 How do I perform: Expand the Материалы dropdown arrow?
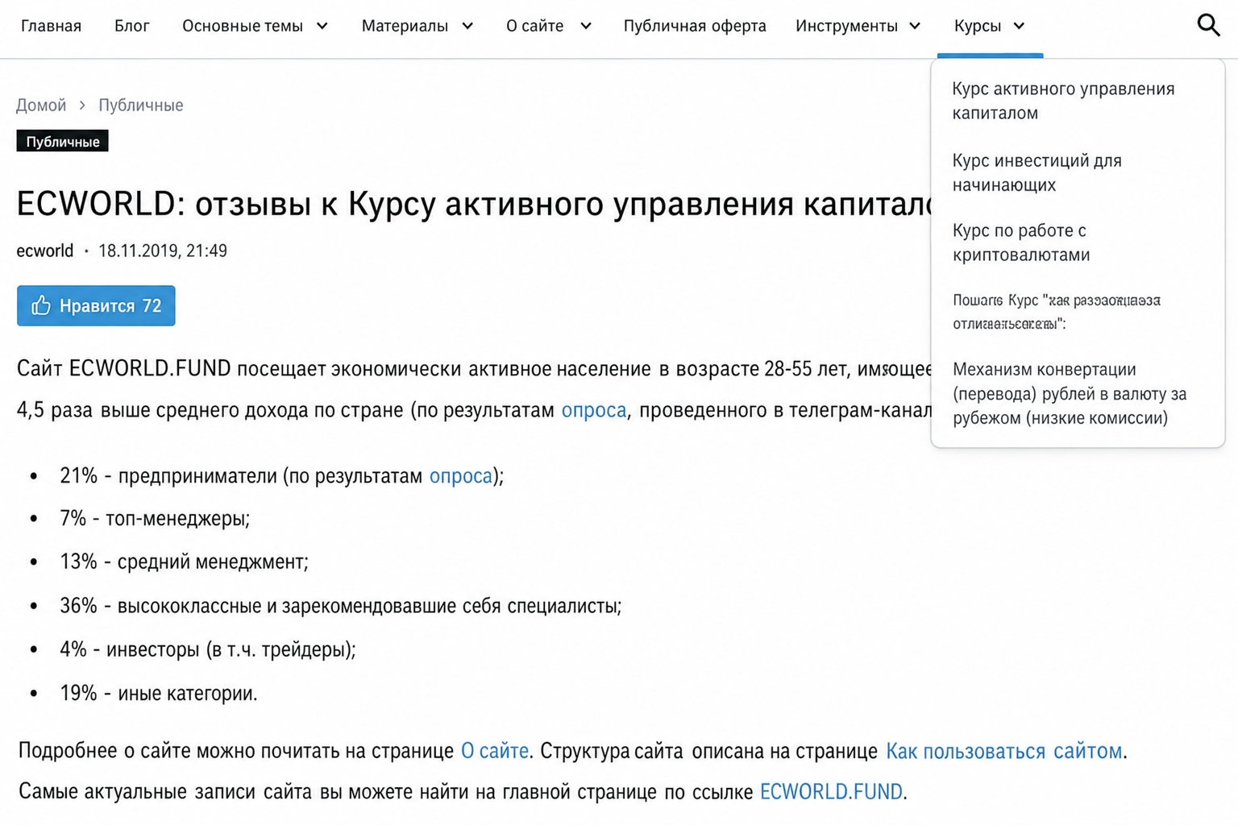point(467,26)
